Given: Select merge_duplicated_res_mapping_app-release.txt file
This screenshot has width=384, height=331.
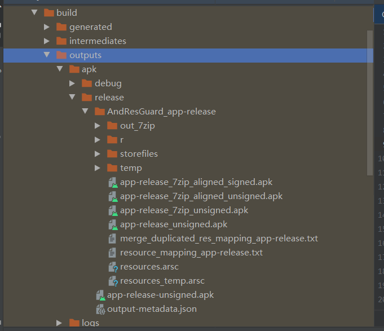Looking at the screenshot, I should (219, 239).
